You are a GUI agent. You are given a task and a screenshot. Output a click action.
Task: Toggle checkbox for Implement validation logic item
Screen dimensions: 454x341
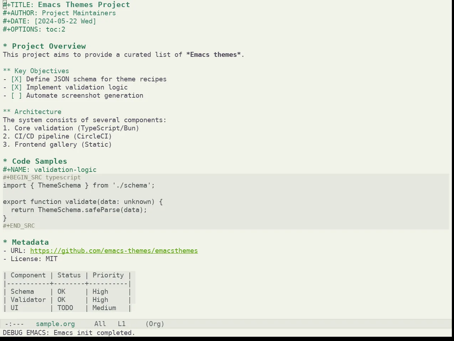click(16, 87)
